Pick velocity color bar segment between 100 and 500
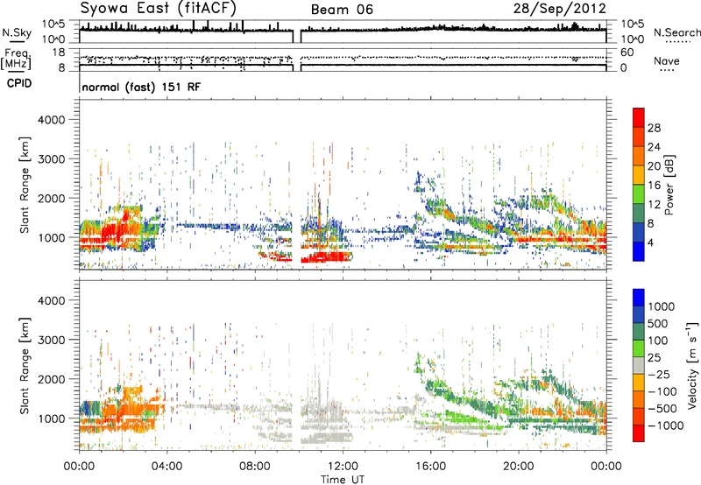The width and height of the screenshot is (701, 485). click(x=639, y=331)
